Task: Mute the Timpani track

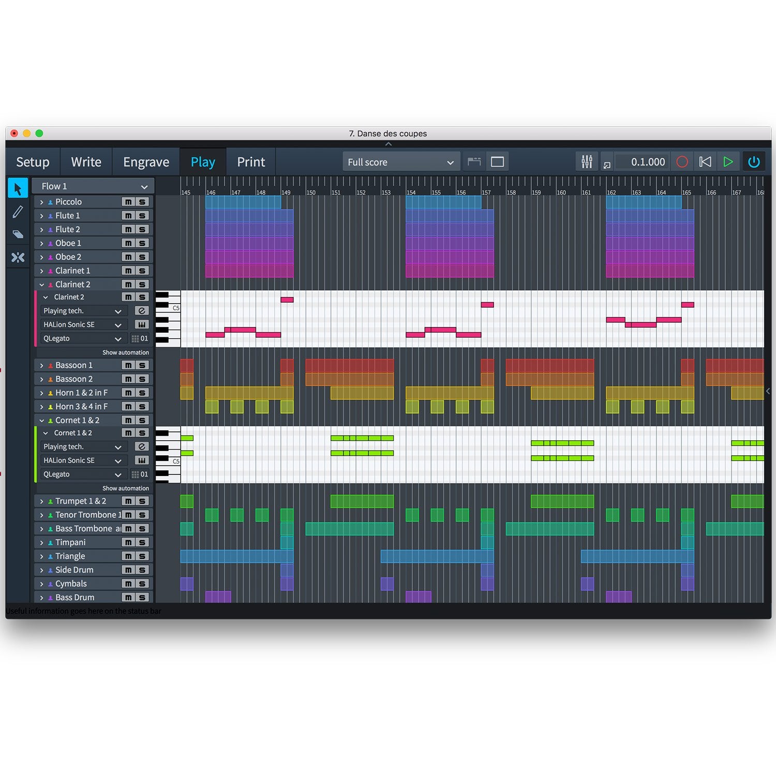Action: [x=128, y=543]
